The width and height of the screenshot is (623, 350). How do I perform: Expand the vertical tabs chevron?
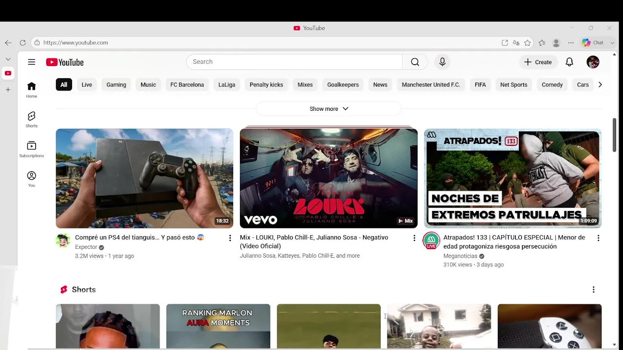tap(8, 59)
